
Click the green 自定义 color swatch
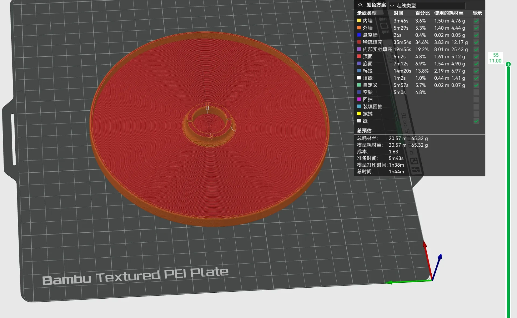point(359,85)
